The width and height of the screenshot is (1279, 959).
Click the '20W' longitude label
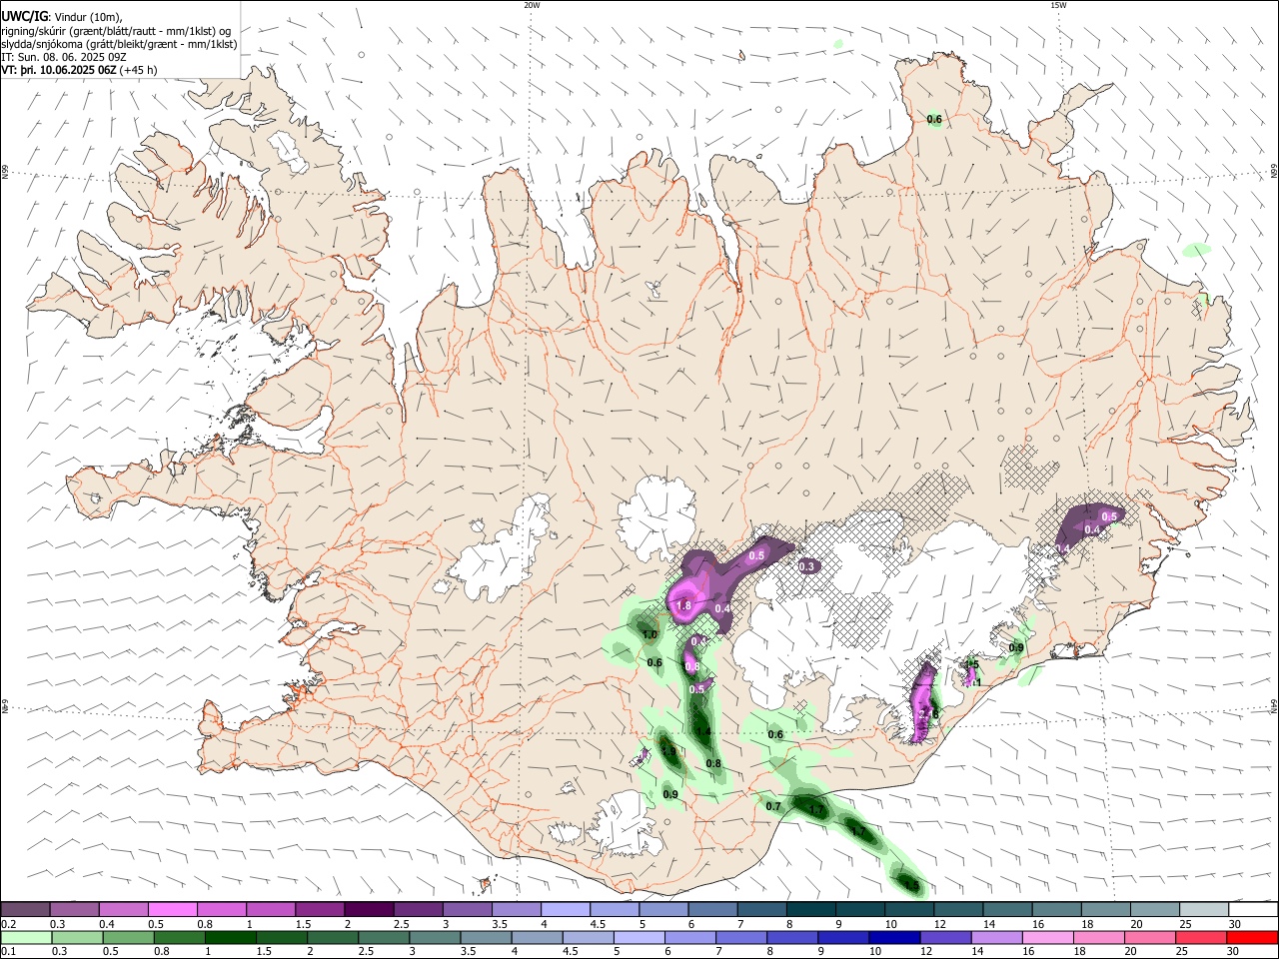tap(533, 5)
